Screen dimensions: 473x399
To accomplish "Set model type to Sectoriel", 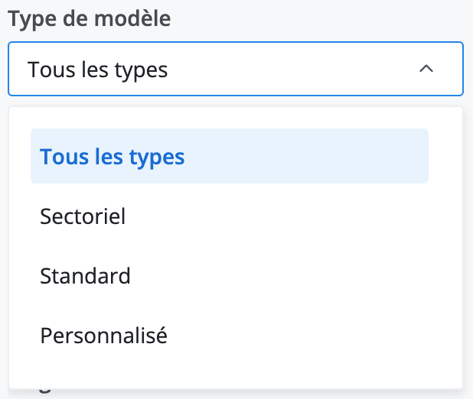I will [230, 216].
